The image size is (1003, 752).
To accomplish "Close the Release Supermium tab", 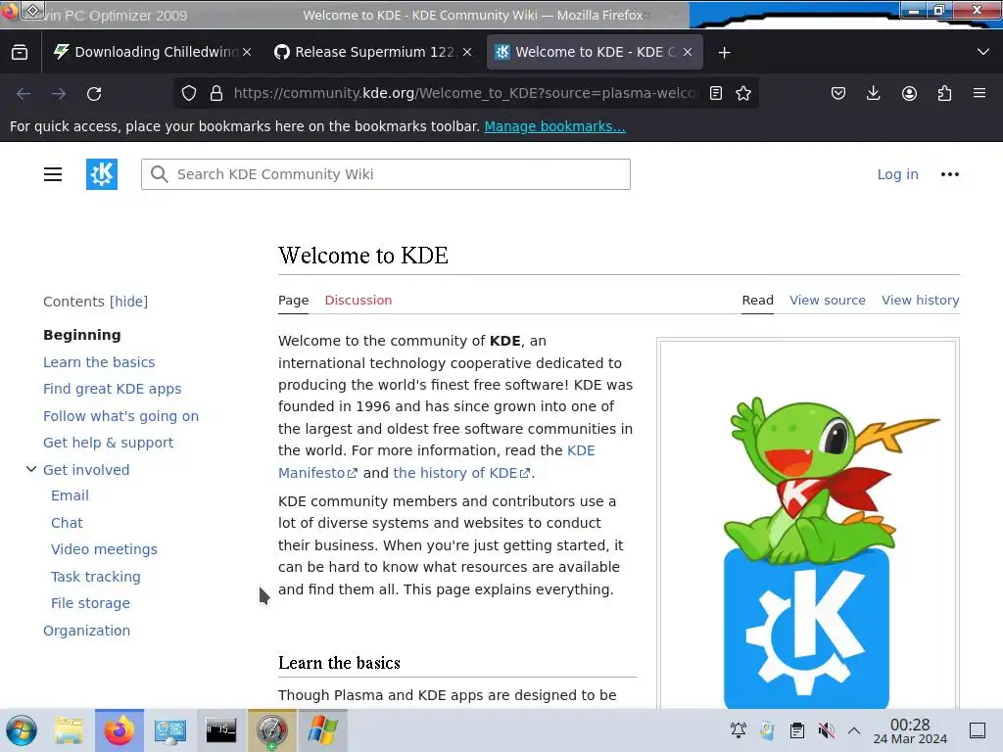I will pyautogui.click(x=467, y=52).
